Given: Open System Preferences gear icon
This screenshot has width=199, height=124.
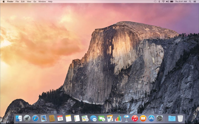Looking at the screenshot, I should coord(160,118).
